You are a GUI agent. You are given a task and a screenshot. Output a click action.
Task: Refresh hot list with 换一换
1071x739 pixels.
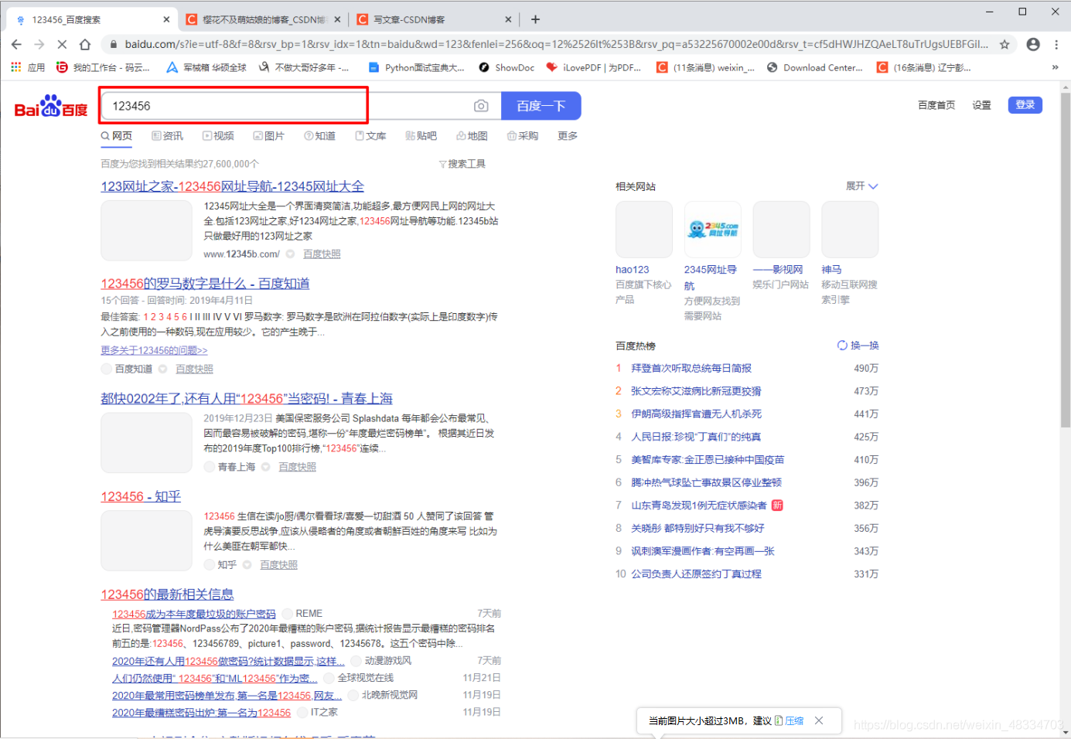pyautogui.click(x=858, y=346)
